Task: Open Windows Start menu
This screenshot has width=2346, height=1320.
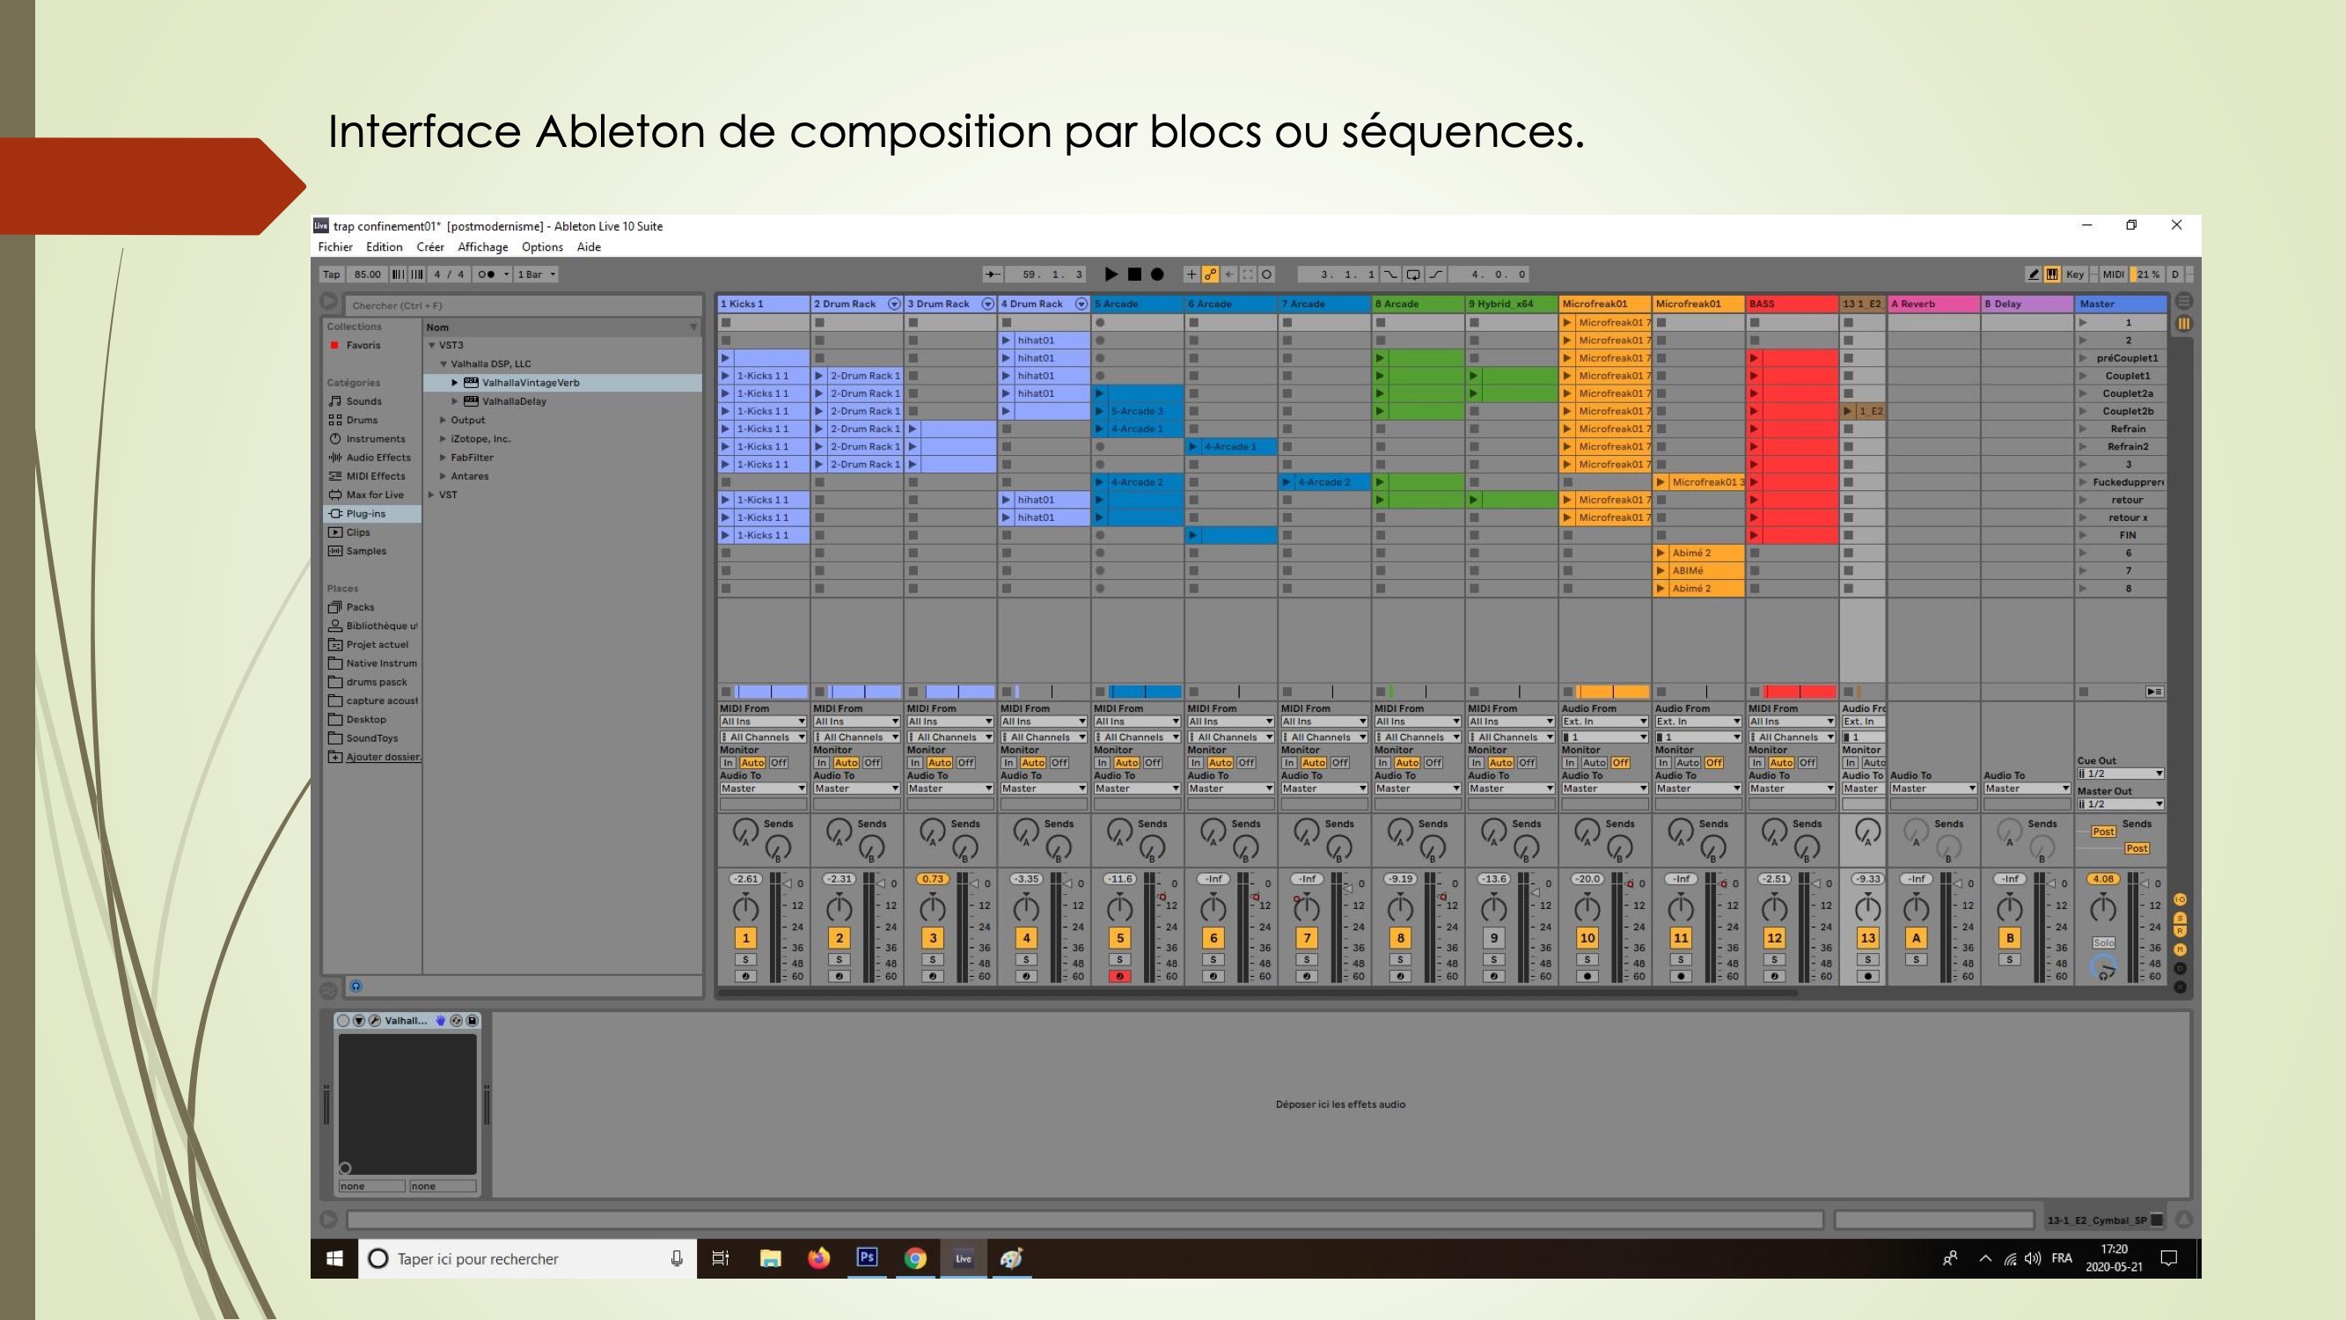Action: (334, 1259)
